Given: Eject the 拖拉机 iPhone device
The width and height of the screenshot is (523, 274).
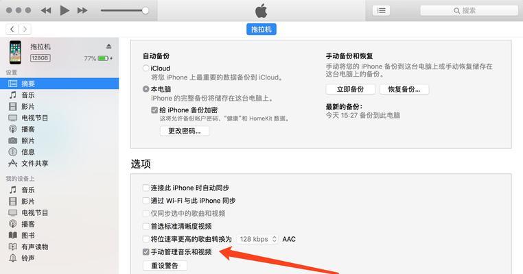Looking at the screenshot, I should 108,47.
